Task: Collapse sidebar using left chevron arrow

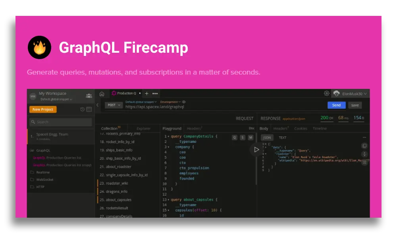Action: point(97,105)
